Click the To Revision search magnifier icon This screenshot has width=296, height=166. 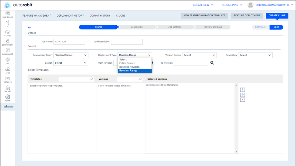(212, 63)
